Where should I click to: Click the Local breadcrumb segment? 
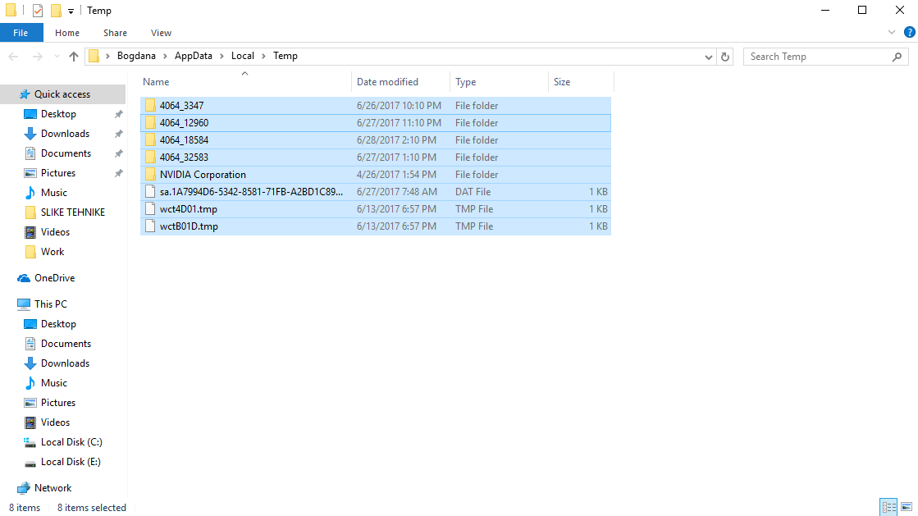pyautogui.click(x=242, y=57)
